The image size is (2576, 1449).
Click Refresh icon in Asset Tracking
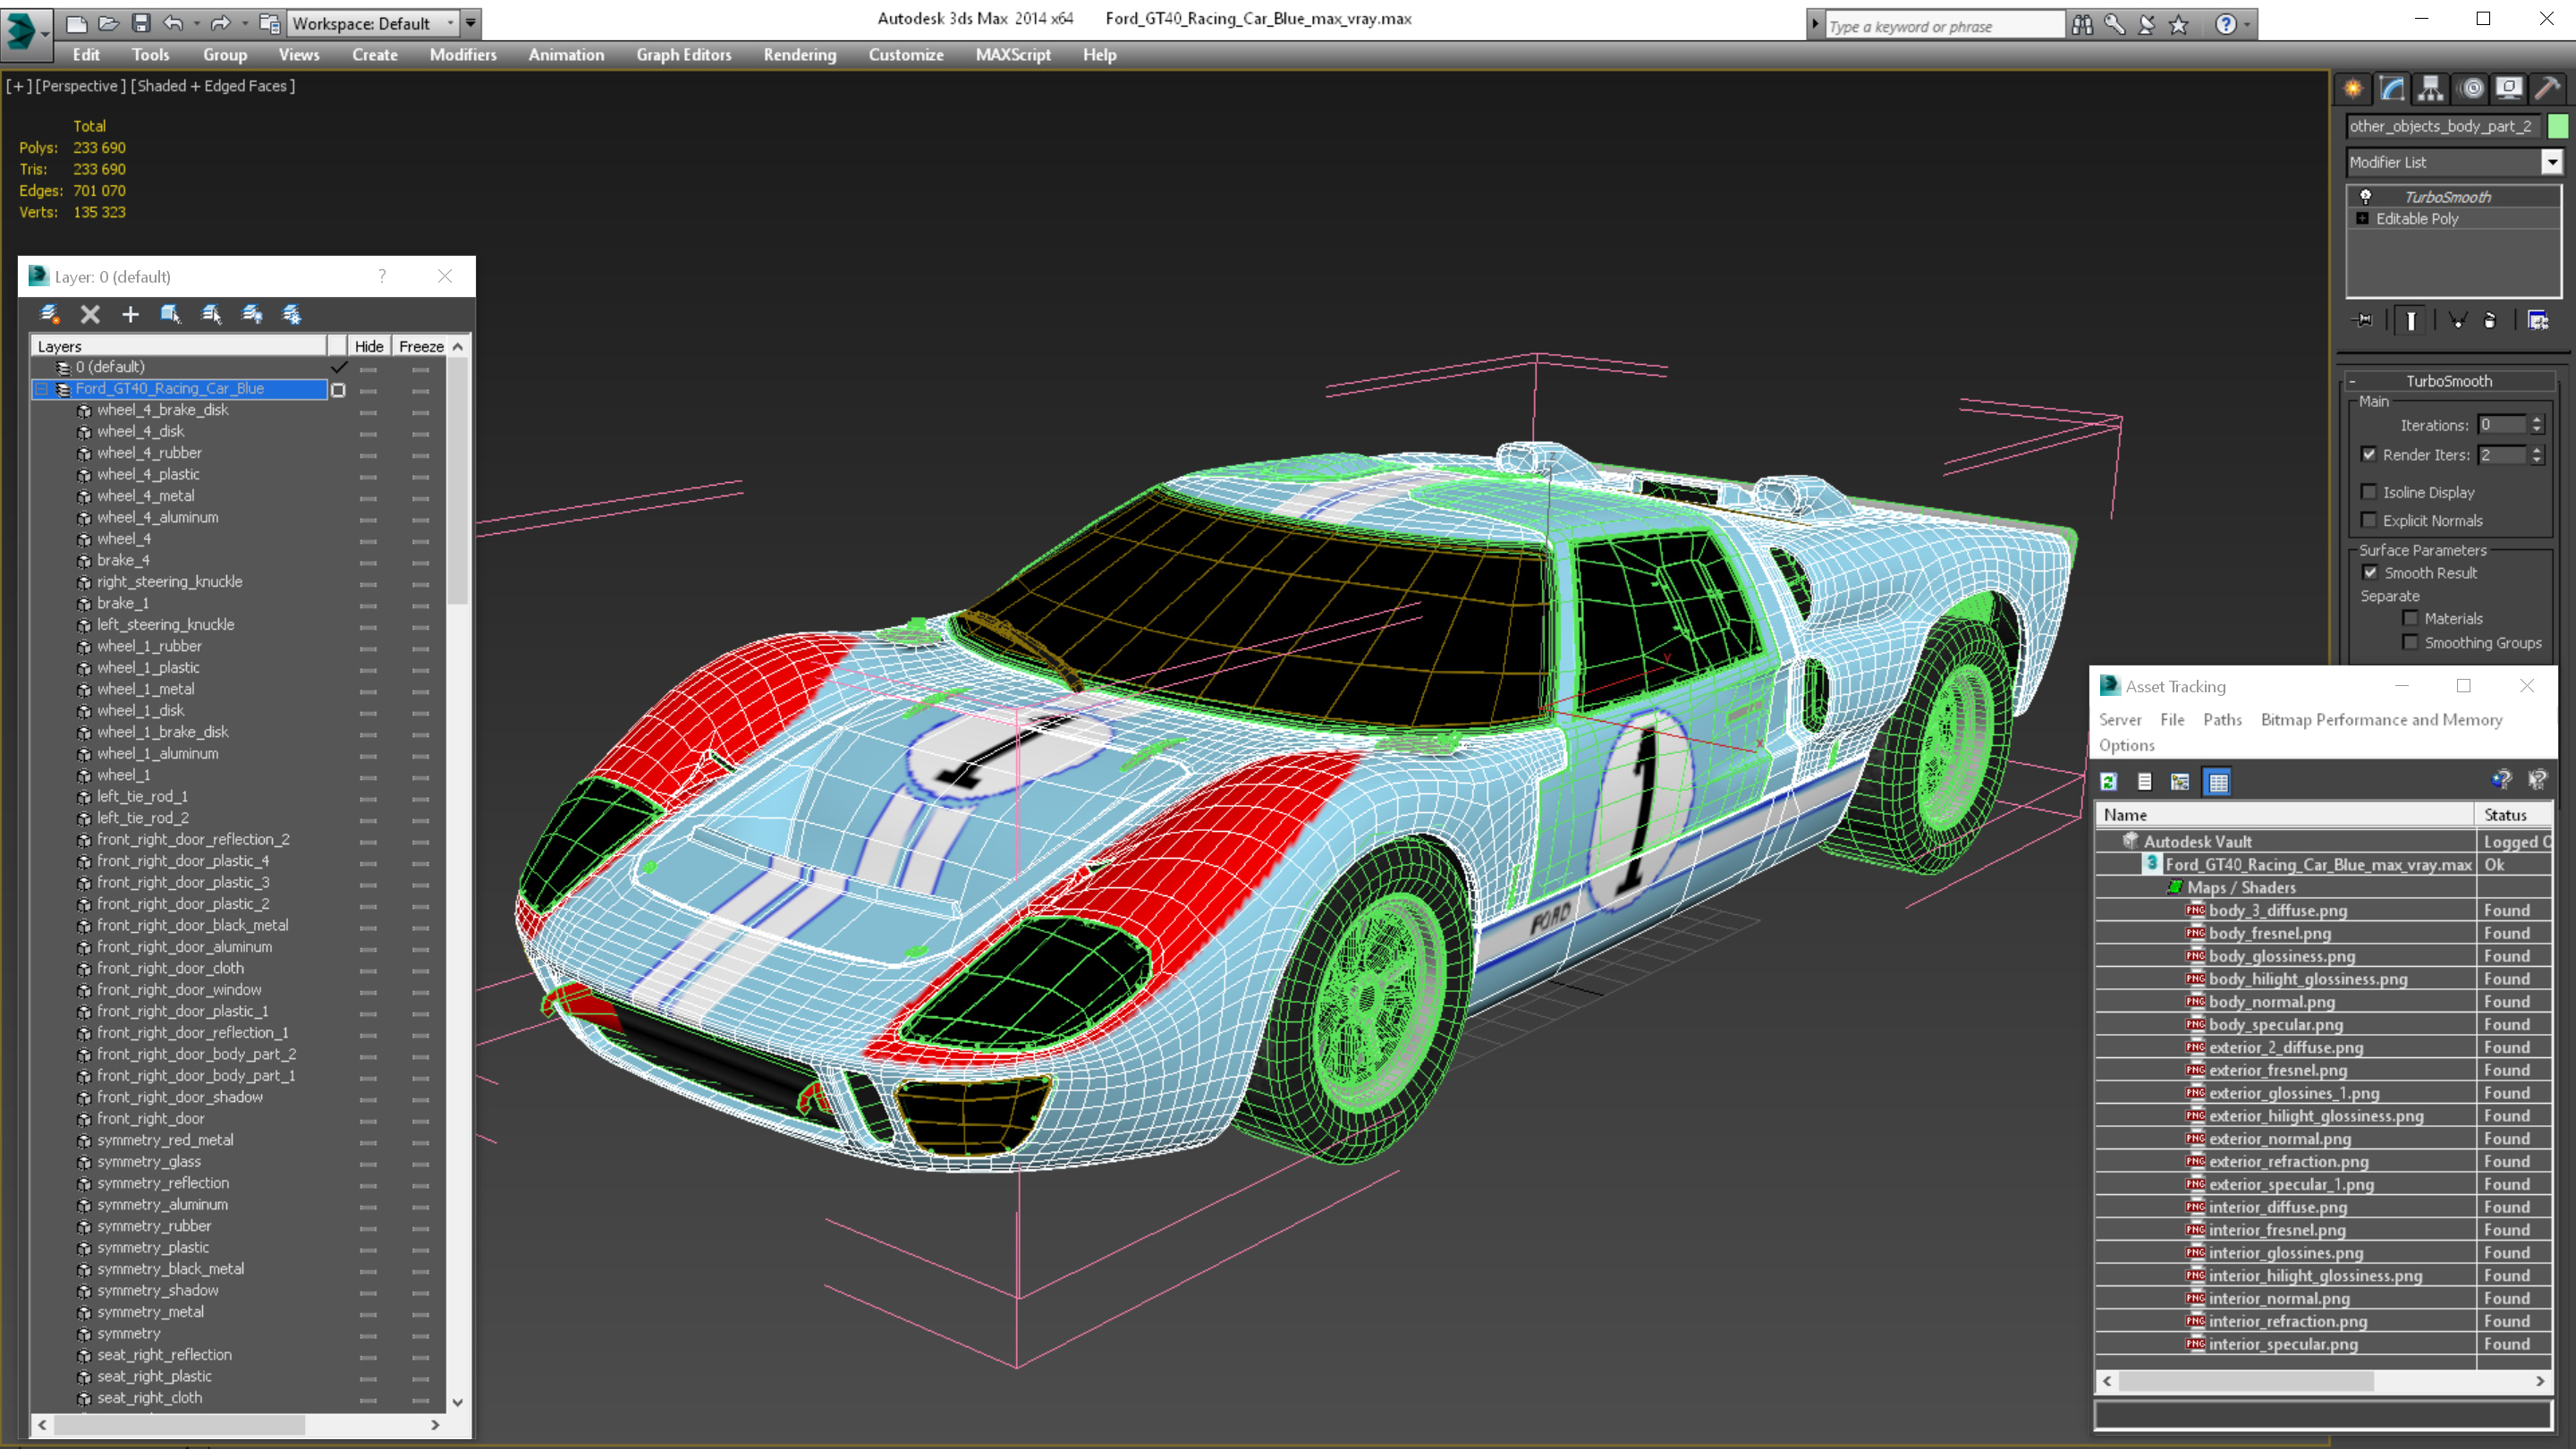coord(2109,782)
